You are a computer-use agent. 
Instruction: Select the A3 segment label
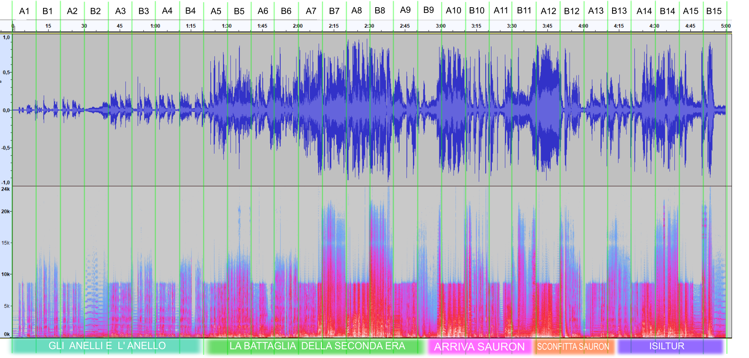click(x=120, y=11)
